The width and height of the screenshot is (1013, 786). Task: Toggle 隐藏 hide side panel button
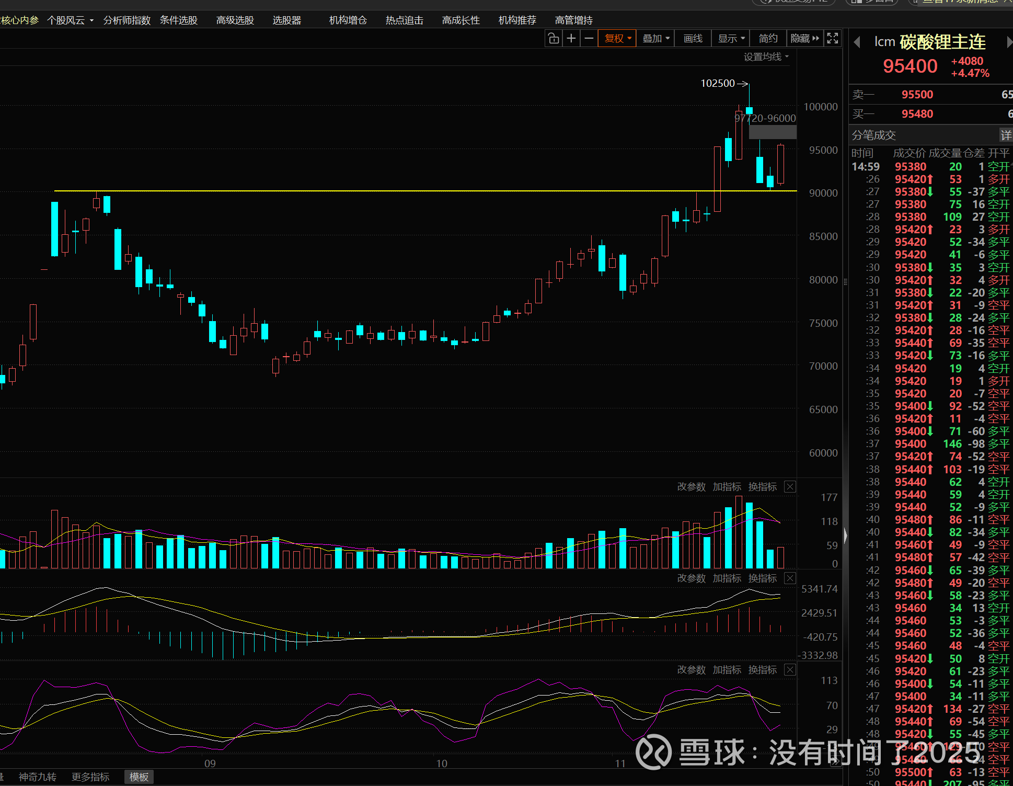[x=804, y=38]
